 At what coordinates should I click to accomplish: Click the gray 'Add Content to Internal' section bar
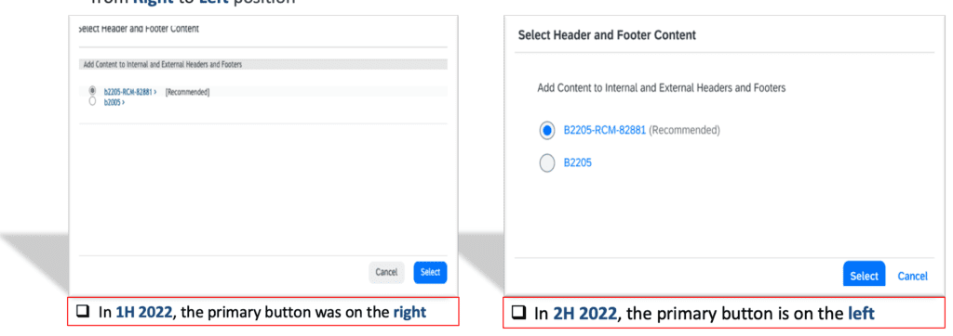263,64
